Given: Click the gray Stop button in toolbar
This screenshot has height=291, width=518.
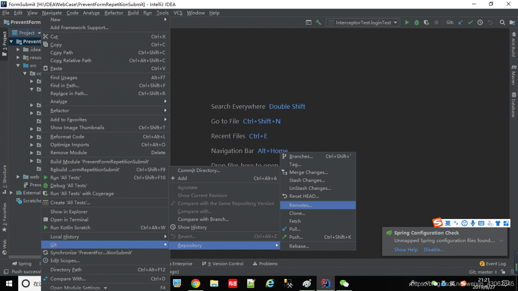Looking at the screenshot, I should click(x=436, y=23).
